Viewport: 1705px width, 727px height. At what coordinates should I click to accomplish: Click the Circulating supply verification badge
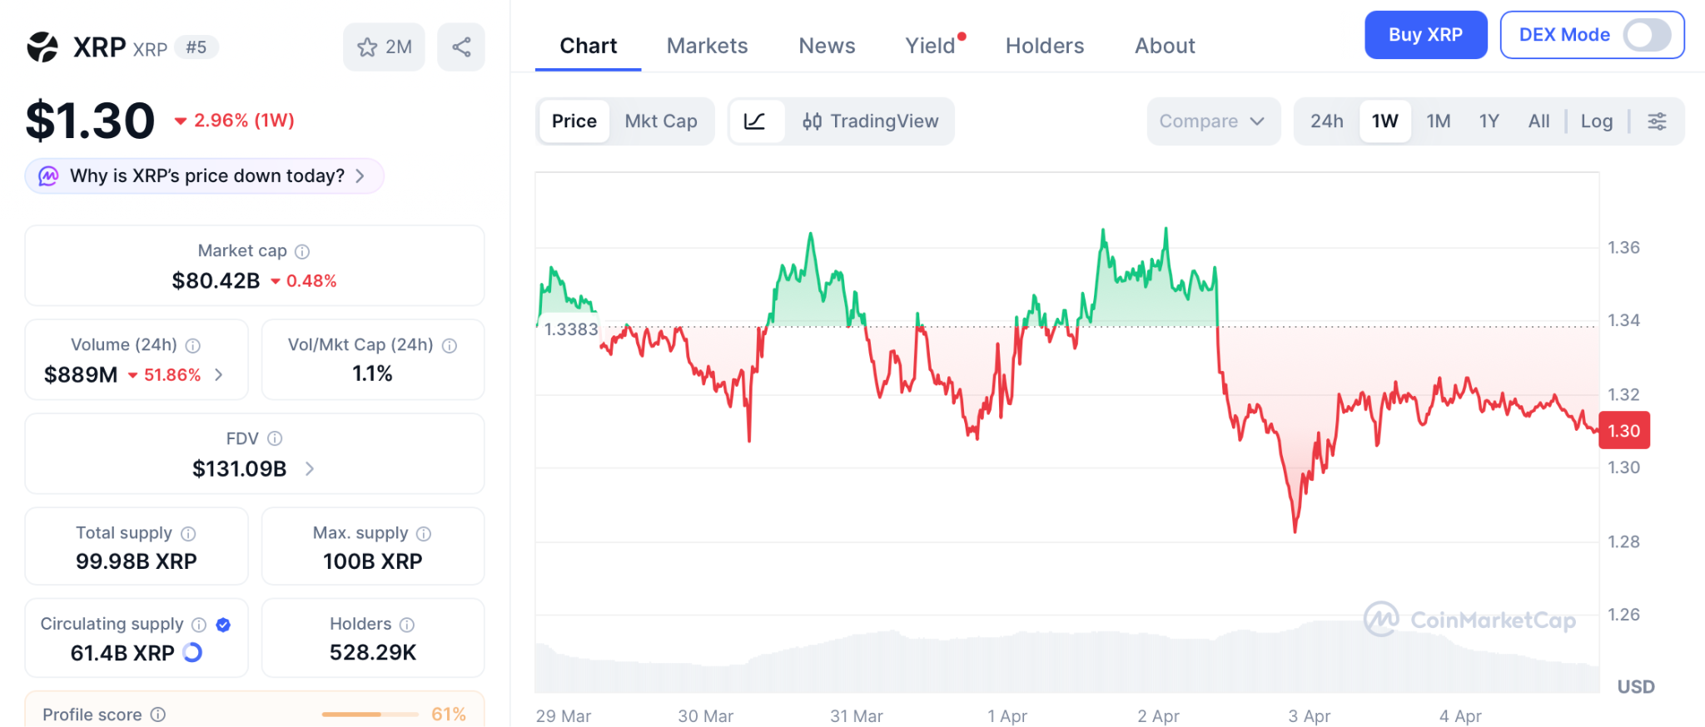click(222, 625)
